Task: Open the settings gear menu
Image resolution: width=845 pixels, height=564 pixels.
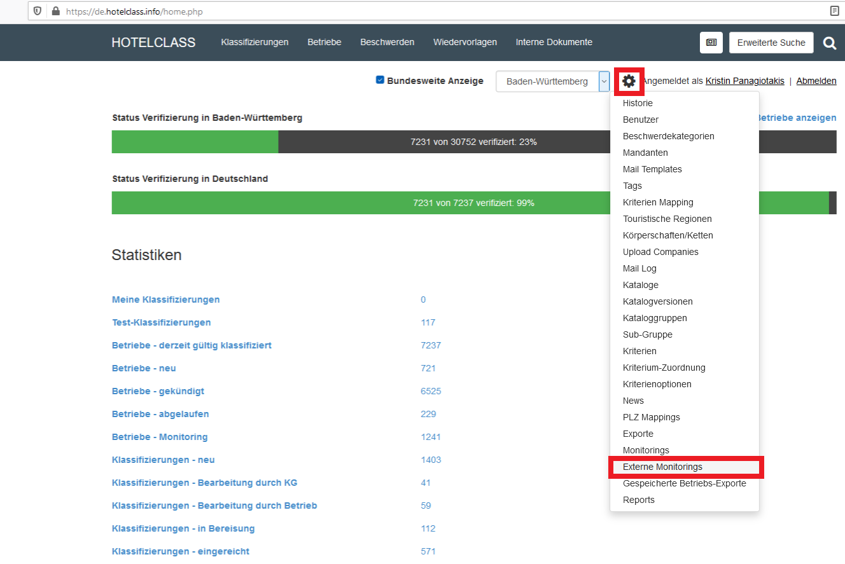Action: 629,81
